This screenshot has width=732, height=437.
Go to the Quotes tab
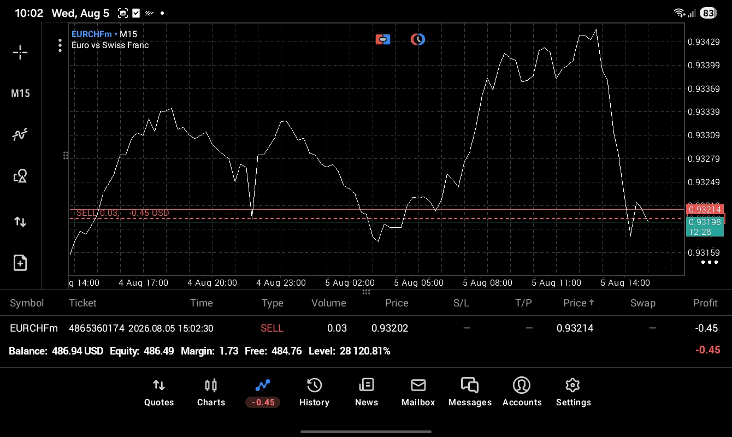159,393
